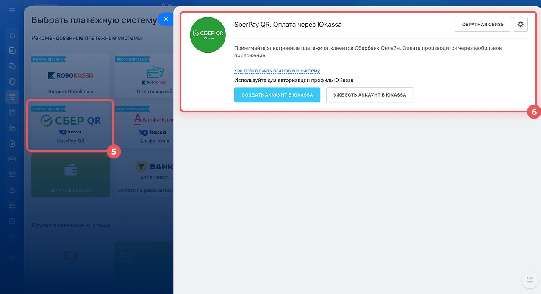Select the CRM funnel icon in sidebar

(x=12, y=97)
